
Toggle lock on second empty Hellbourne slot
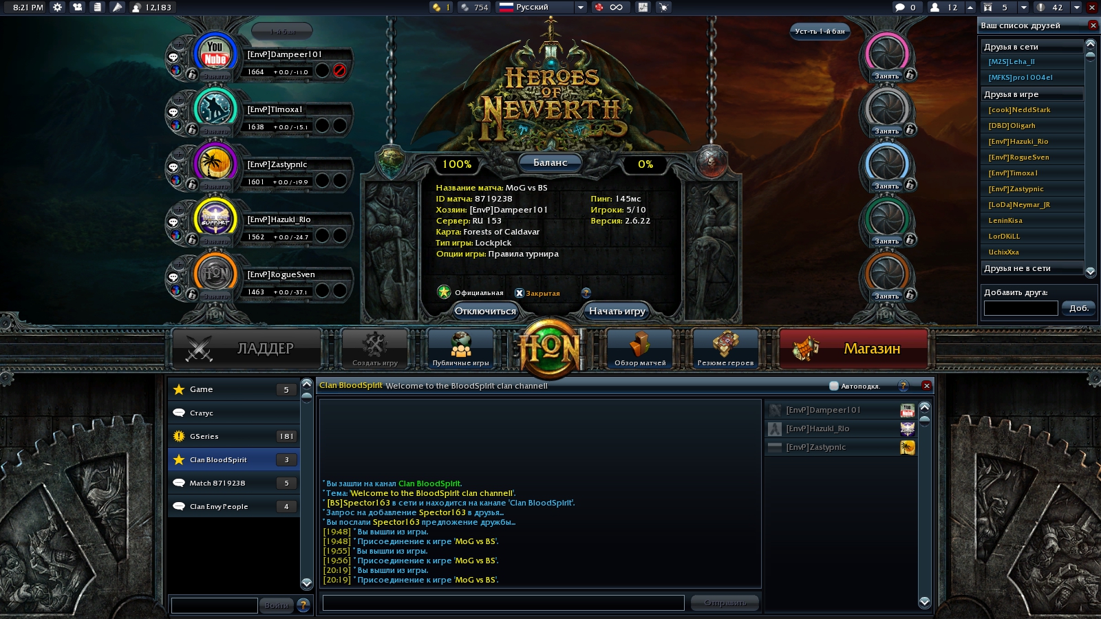click(x=910, y=129)
